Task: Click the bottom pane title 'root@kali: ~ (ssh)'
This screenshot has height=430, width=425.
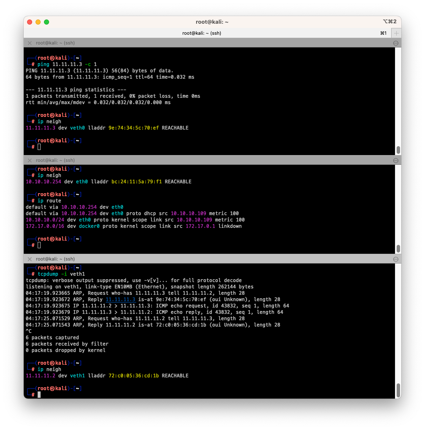Action: pyautogui.click(x=55, y=259)
